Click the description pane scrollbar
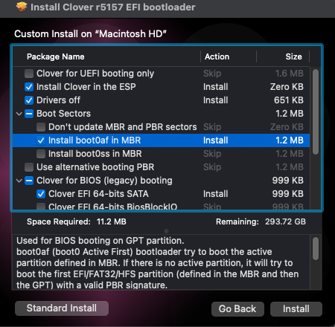 316,249
